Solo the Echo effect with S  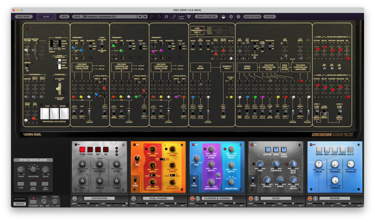pyautogui.click(x=256, y=198)
